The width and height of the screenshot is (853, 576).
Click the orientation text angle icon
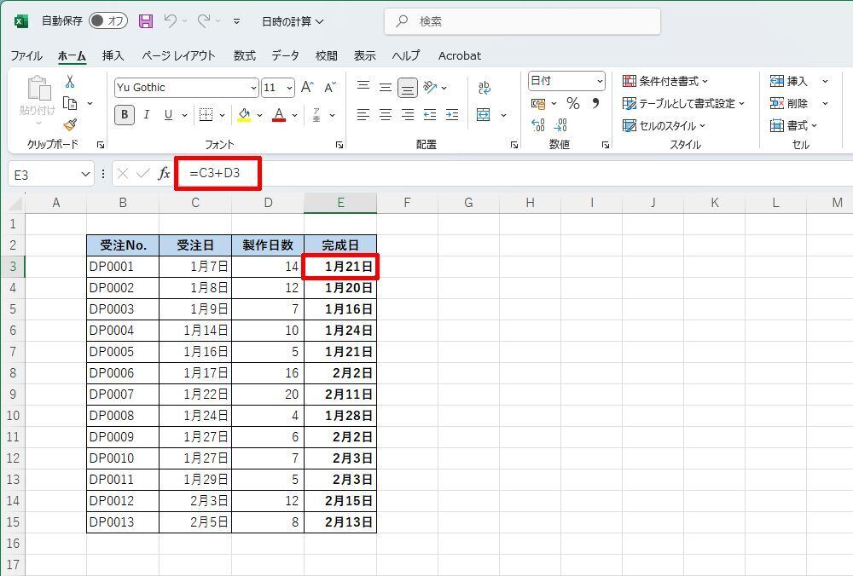[430, 87]
